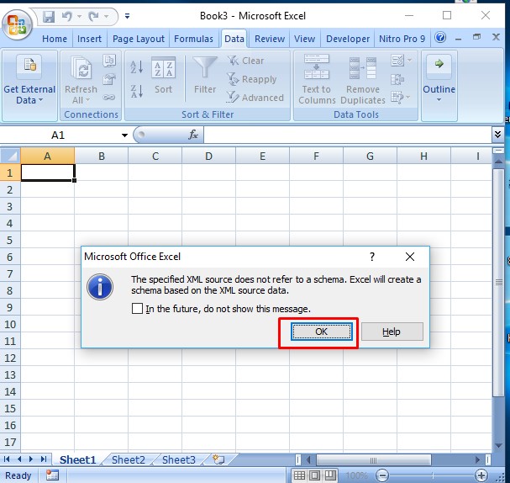This screenshot has width=510, height=483.
Task: Go to first sheet navigation arrow
Action: [x=7, y=459]
